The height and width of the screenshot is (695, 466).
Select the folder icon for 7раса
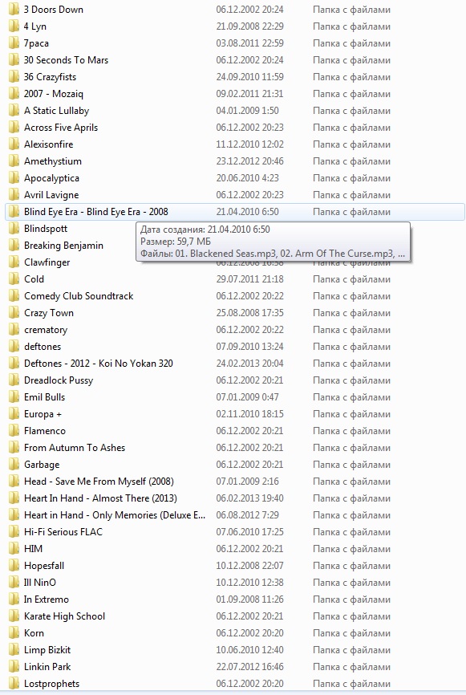[14, 43]
